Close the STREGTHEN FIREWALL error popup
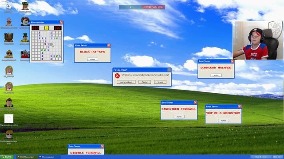Viewport: 284px width, 159px height. click(195, 102)
